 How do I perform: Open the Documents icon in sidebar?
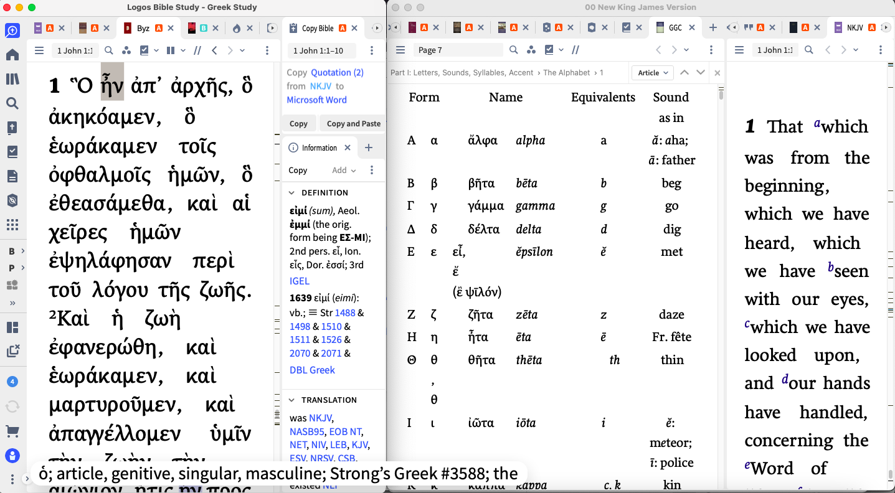pyautogui.click(x=12, y=176)
